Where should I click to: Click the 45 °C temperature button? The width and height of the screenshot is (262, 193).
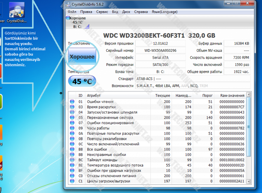(x=82, y=81)
